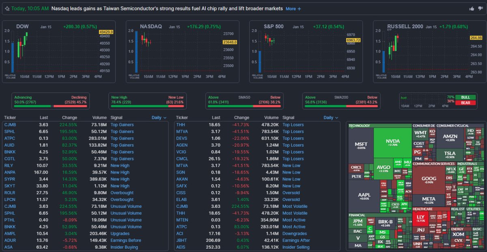Open the AGEN ticker link
The image size is (487, 252).
182,145
